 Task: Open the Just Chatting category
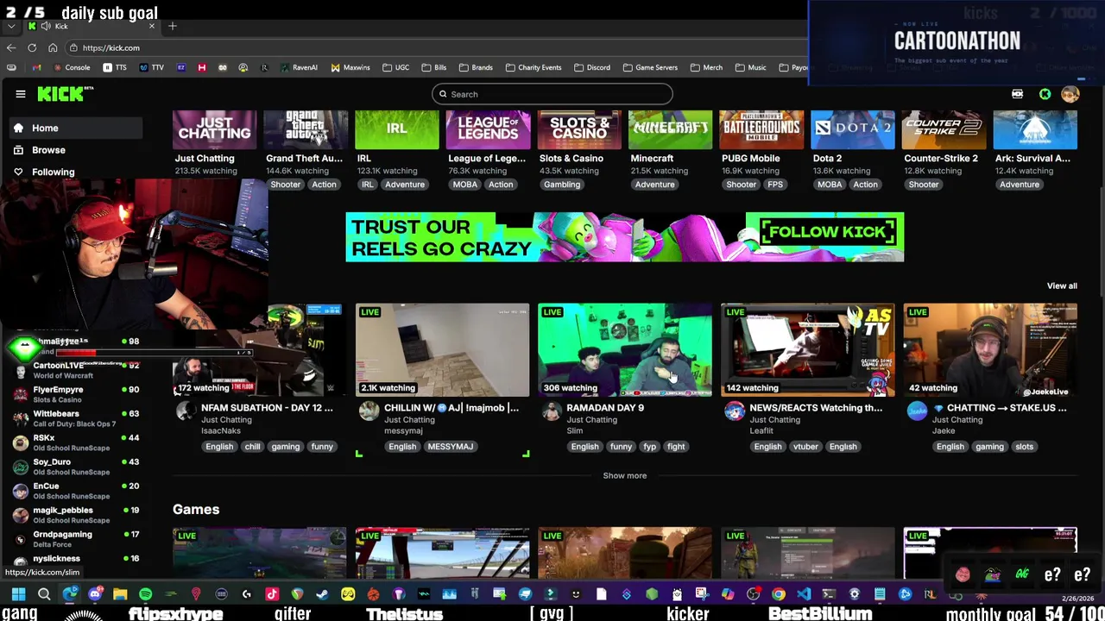coord(214,129)
